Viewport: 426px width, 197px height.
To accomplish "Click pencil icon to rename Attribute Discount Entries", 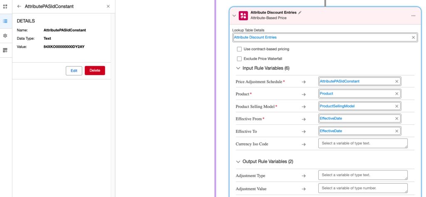I will (300, 13).
